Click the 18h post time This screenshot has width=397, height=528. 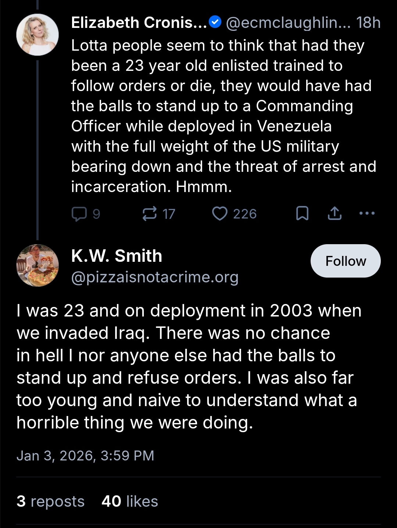368,23
